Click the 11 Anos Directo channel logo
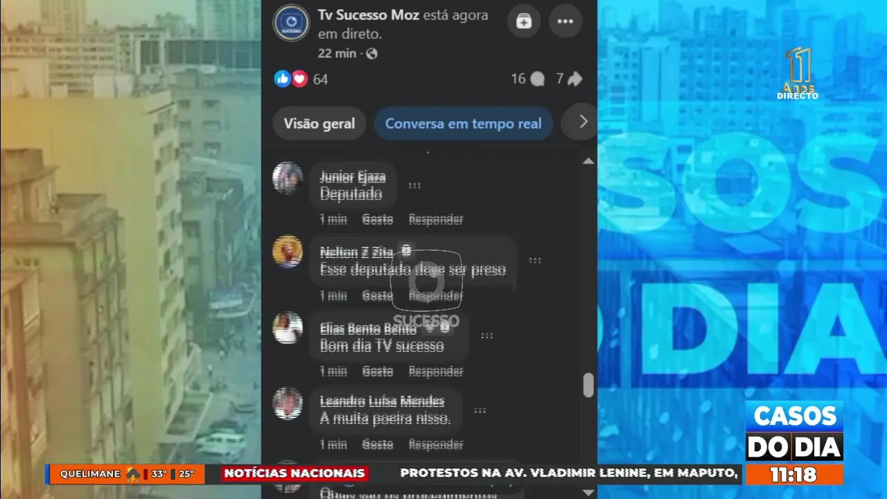Viewport: 887px width, 499px height. pos(798,73)
